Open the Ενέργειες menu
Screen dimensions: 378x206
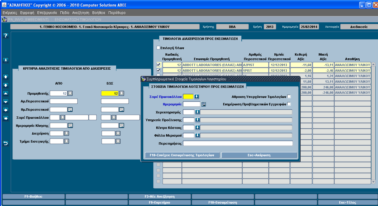[x=10, y=13]
